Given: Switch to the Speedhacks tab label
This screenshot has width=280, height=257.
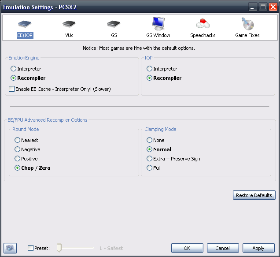Looking at the screenshot, I should pyautogui.click(x=203, y=35).
